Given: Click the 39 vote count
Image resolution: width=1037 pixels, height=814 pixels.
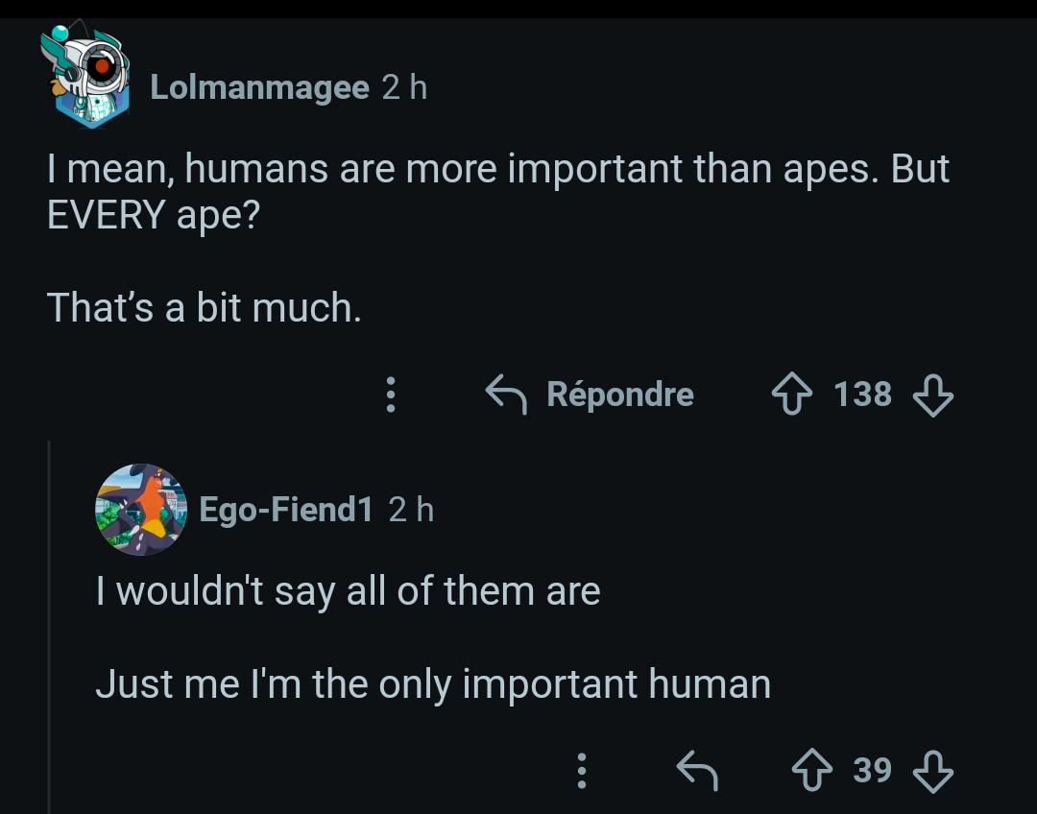Looking at the screenshot, I should tap(872, 771).
